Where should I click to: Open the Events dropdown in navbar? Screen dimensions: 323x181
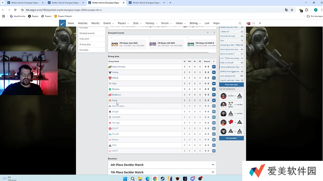coord(108,23)
